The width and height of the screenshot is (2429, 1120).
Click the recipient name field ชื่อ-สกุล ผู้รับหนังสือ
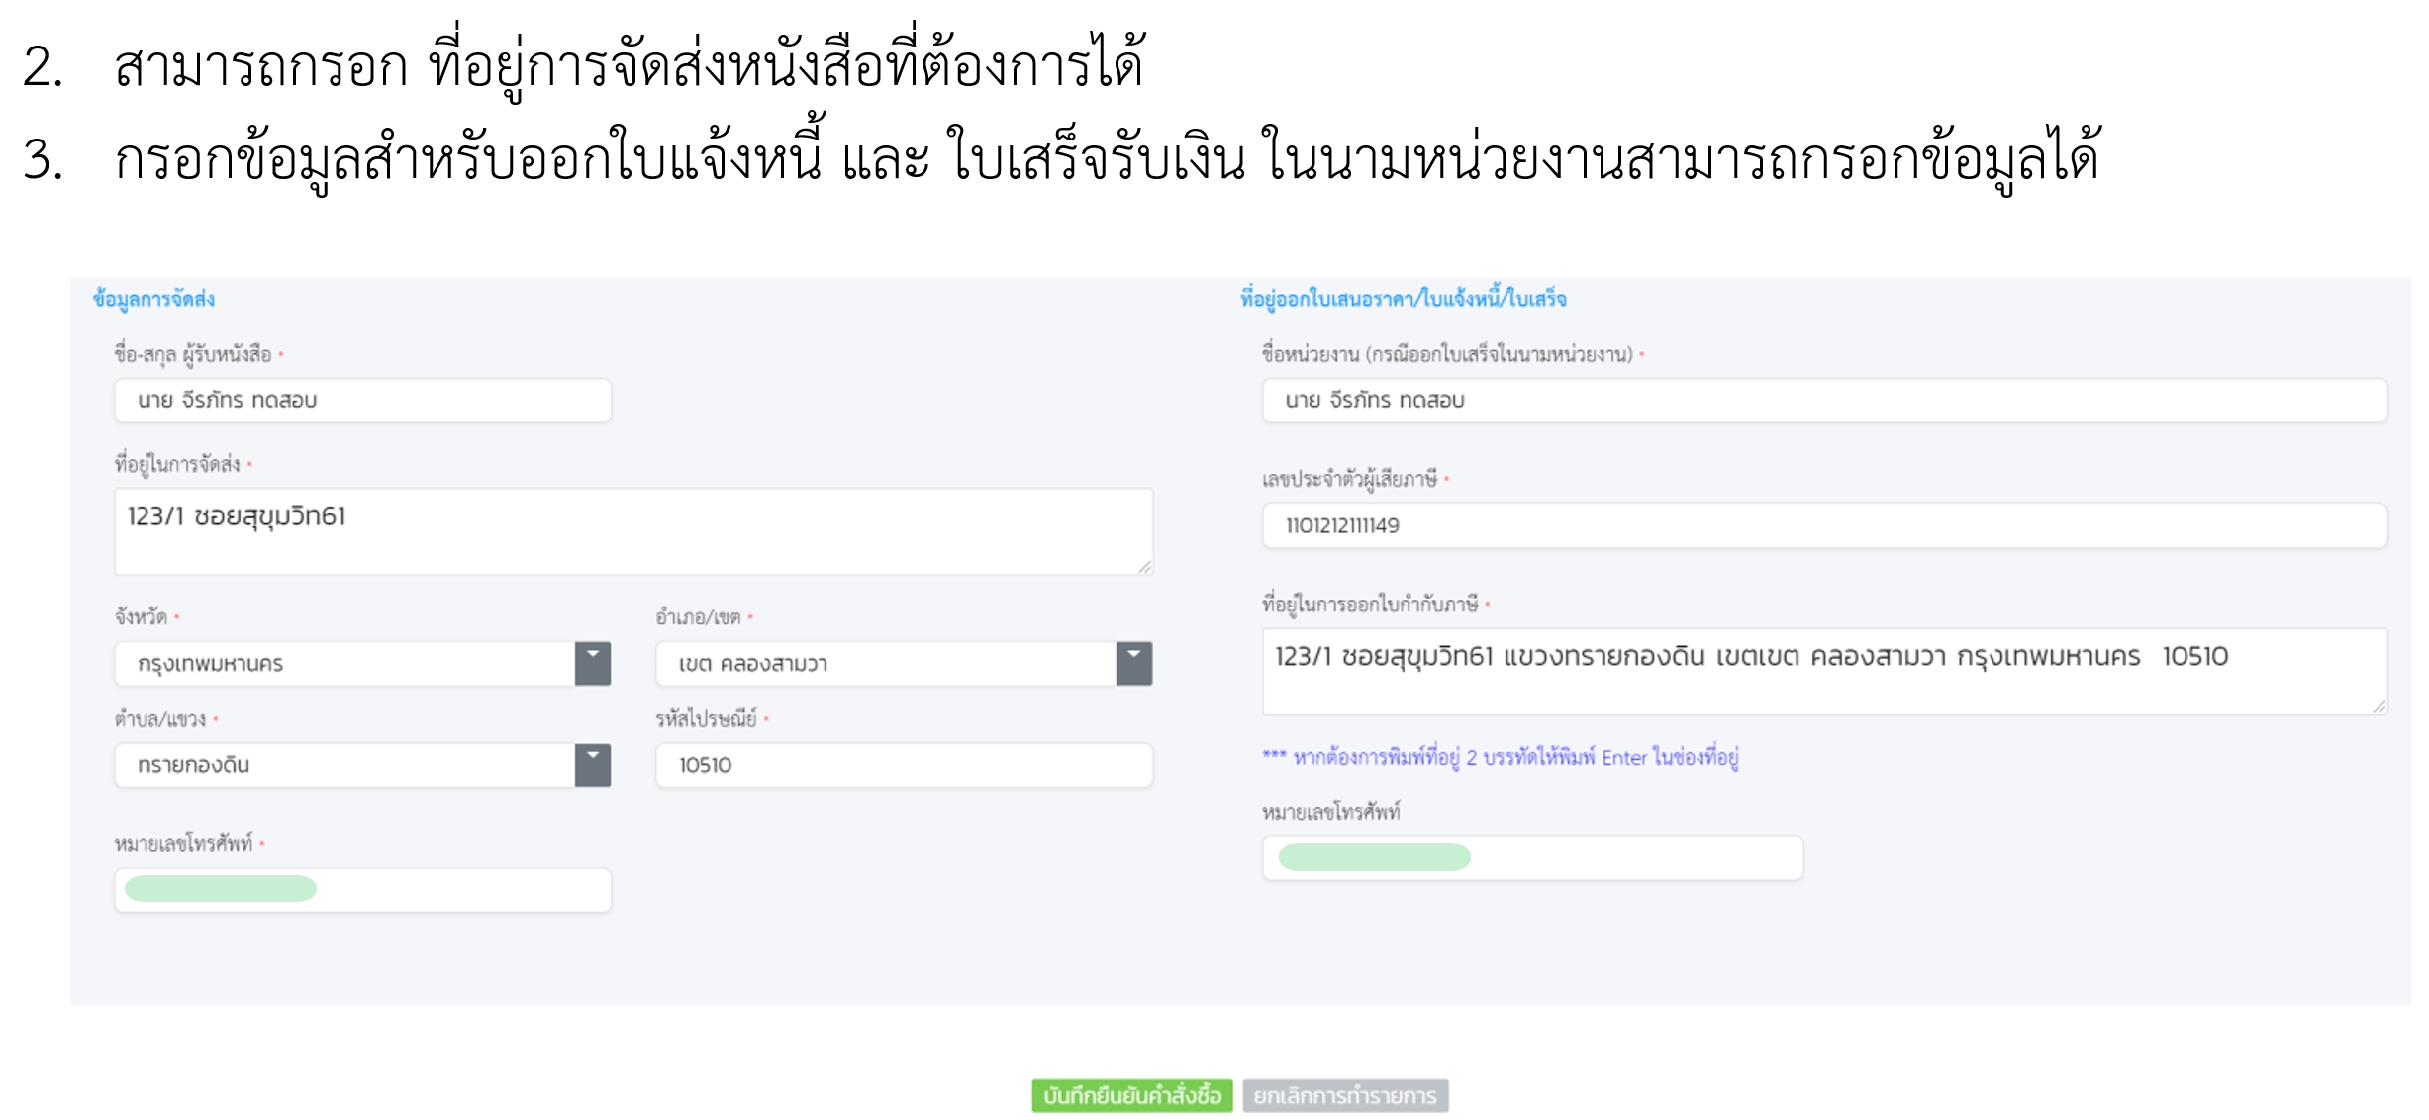click(x=362, y=401)
